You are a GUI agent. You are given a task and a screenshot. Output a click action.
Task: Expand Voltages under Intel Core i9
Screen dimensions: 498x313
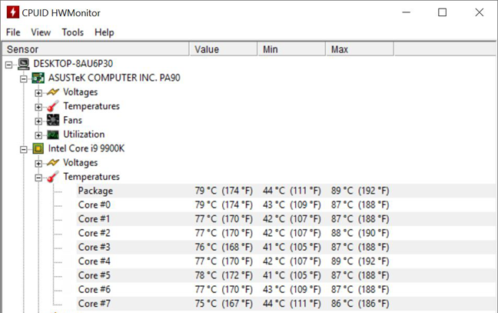[x=38, y=164]
